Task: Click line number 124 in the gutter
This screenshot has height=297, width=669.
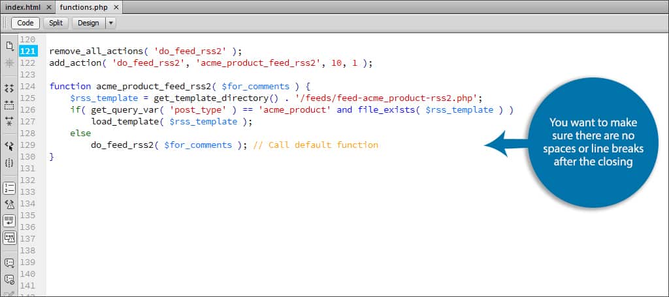Action: pyautogui.click(x=28, y=87)
